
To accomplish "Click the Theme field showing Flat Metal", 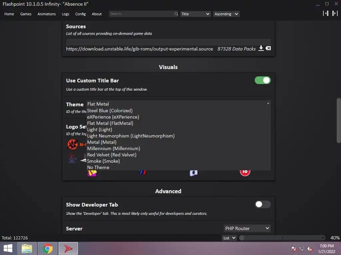I will coord(178,104).
